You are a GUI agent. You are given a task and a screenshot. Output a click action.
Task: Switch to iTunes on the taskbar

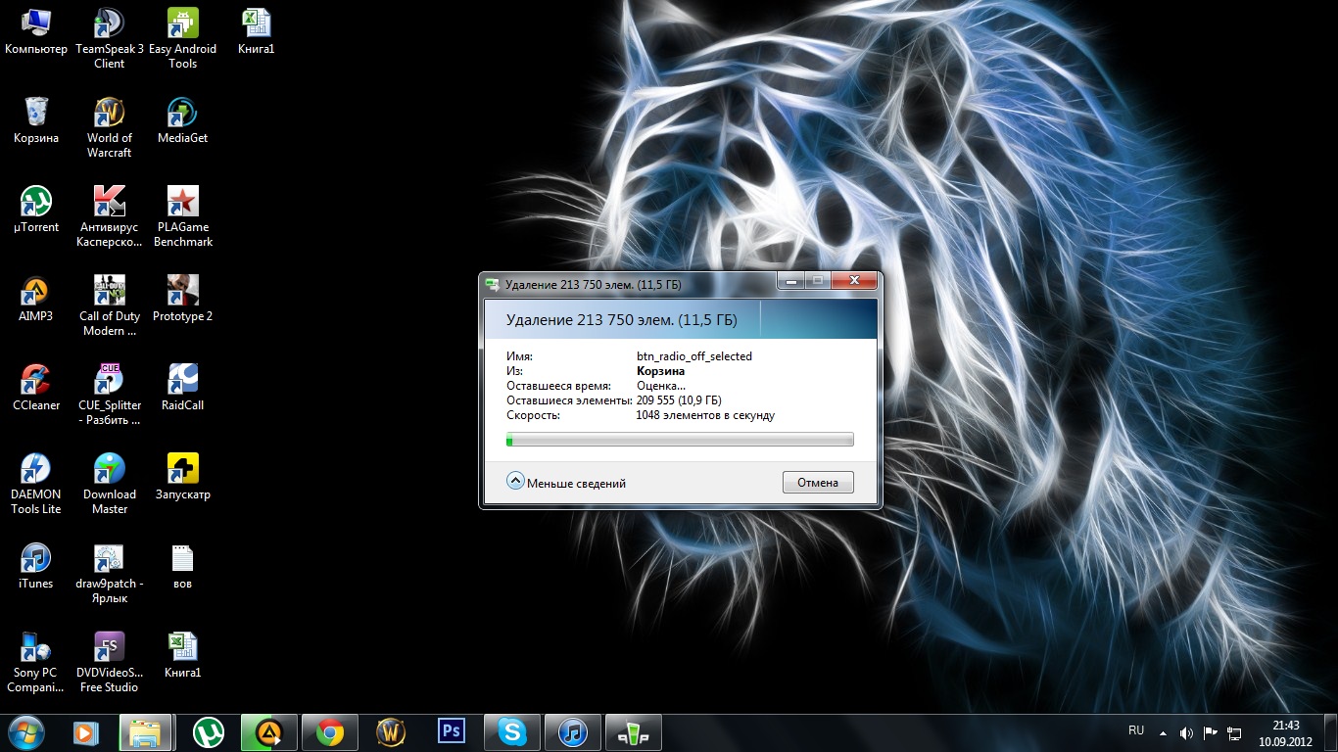(x=572, y=731)
